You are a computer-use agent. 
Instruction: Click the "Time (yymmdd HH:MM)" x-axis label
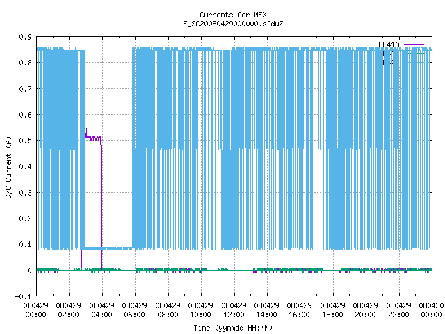233,328
